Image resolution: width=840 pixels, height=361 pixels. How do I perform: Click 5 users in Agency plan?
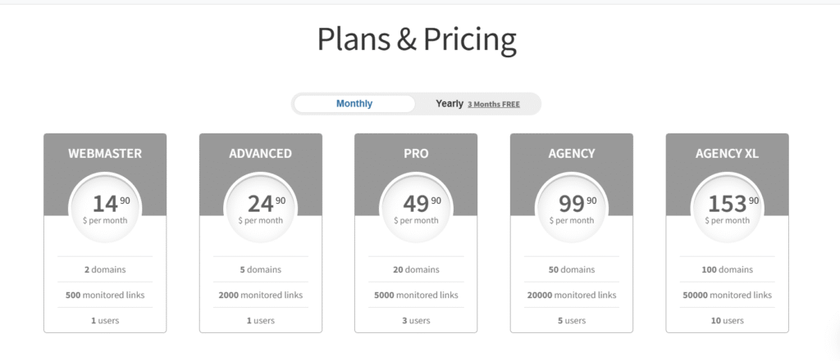(x=572, y=320)
